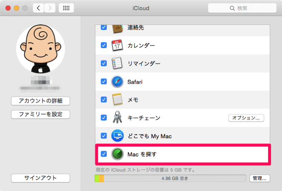Click the メモ label text
Image resolution: width=282 pixels, height=191 pixels.
(133, 100)
